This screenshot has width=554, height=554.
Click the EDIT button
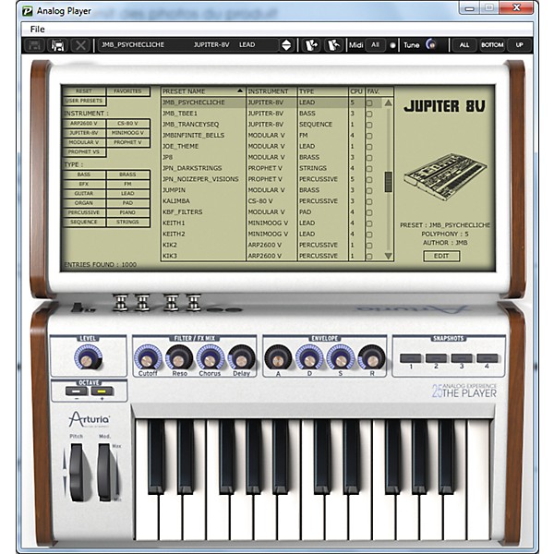click(441, 256)
